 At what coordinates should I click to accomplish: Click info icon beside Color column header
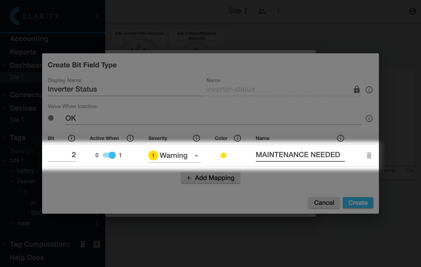coord(238,138)
